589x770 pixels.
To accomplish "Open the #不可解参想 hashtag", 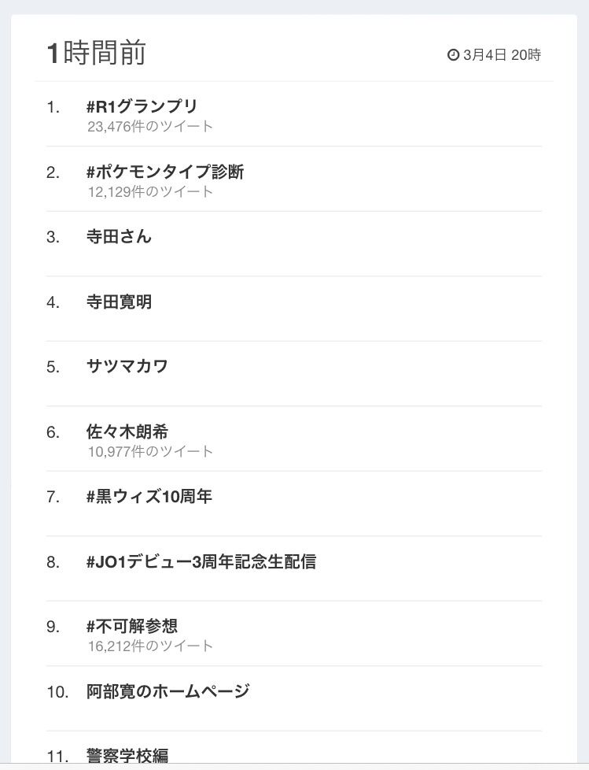I will coord(132,626).
